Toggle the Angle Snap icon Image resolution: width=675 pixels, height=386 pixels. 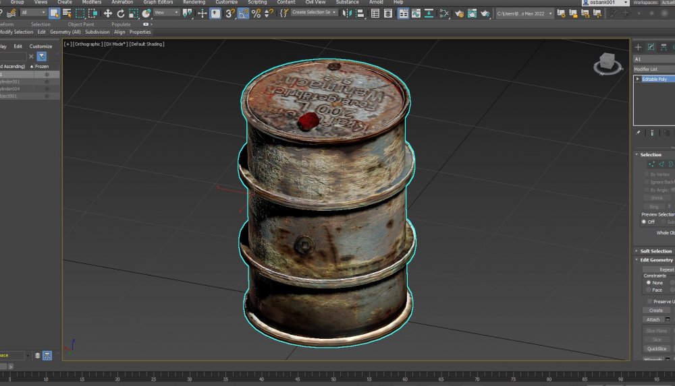coord(243,13)
